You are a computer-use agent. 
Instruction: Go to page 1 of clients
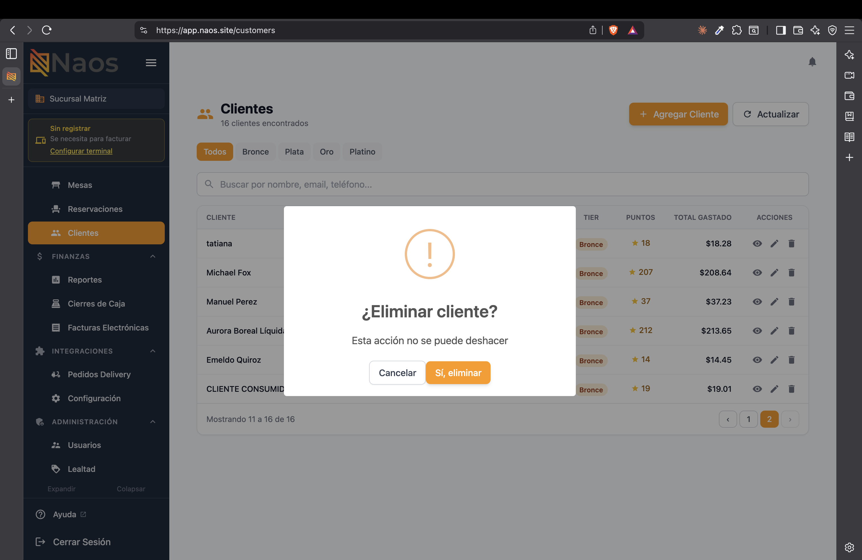[748, 419]
